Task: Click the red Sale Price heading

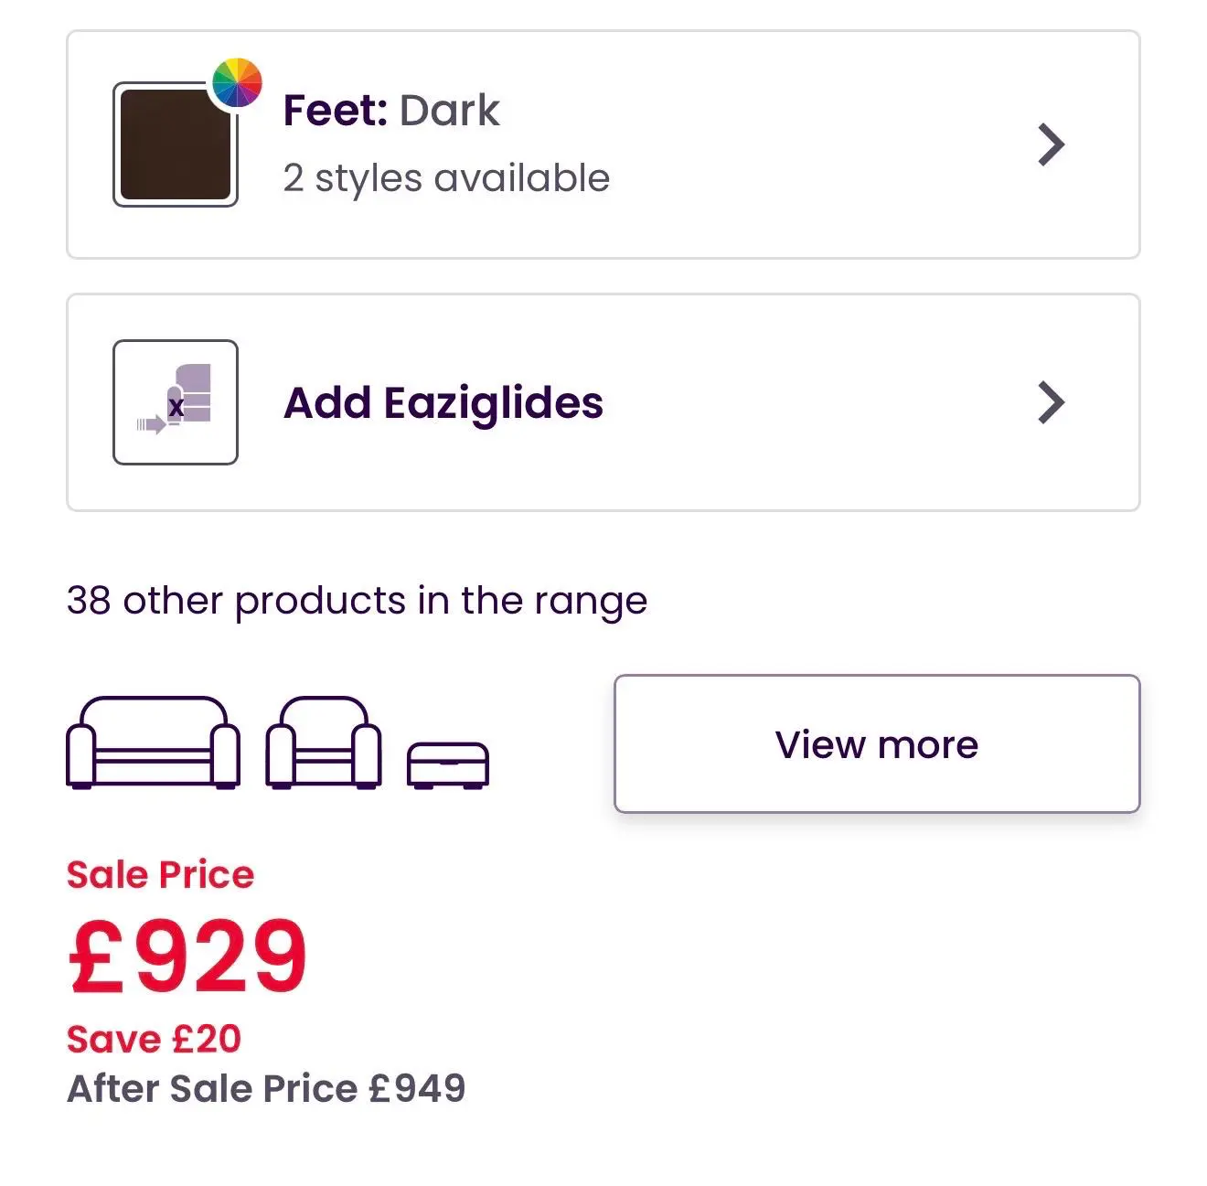Action: pyautogui.click(x=160, y=875)
